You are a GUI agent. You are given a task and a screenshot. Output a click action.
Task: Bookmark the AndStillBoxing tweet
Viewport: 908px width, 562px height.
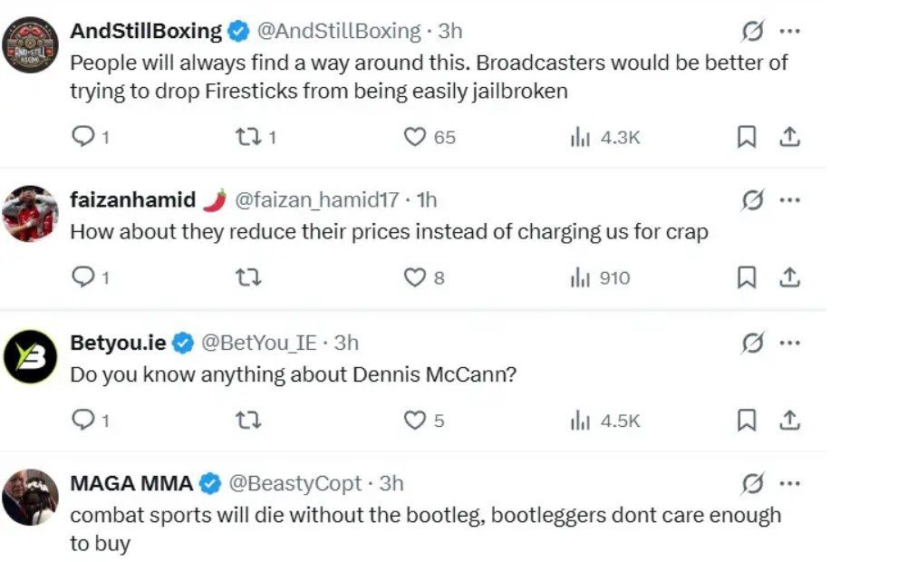click(746, 137)
